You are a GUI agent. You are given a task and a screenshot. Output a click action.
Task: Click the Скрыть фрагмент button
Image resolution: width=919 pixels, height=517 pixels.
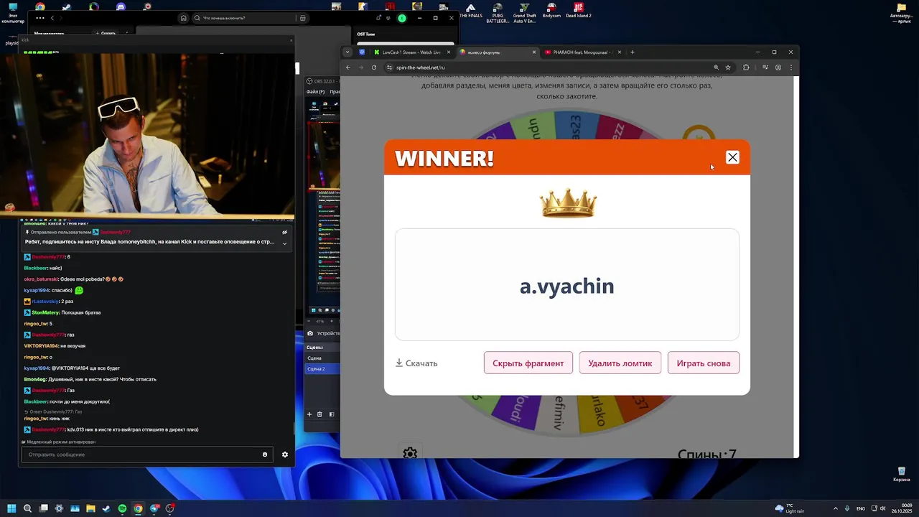pos(528,363)
